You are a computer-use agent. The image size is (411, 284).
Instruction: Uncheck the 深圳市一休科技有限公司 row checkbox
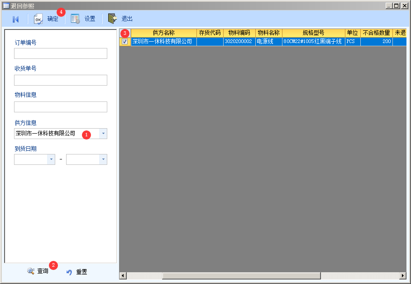[x=125, y=41]
